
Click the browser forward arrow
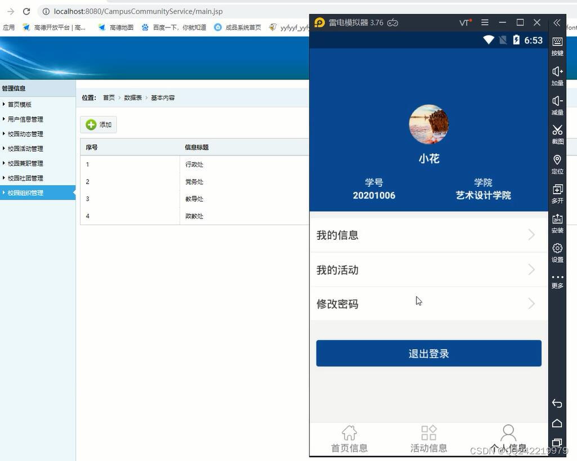pos(11,11)
